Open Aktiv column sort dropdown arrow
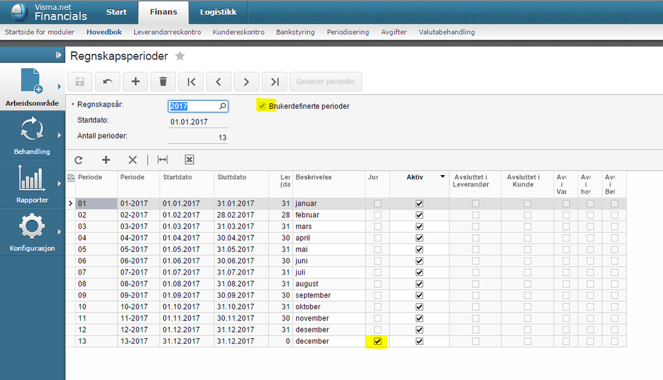This screenshot has width=663, height=380. [443, 176]
